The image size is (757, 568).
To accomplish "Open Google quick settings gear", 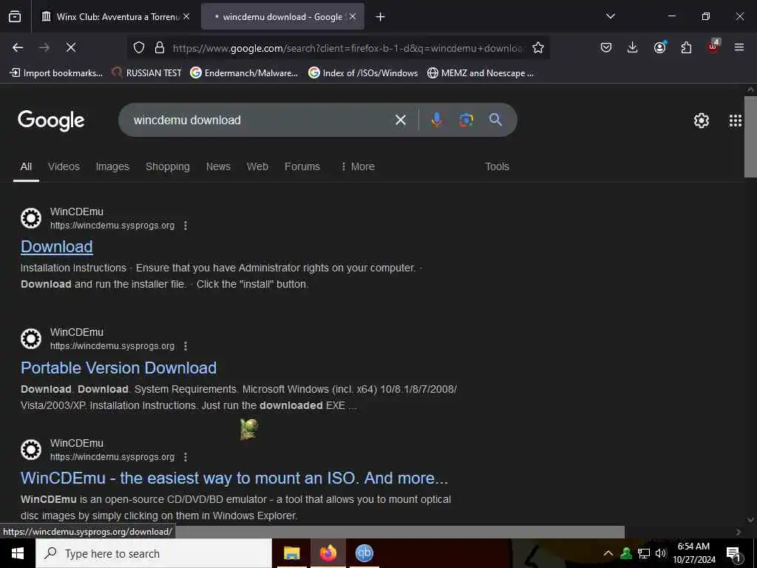I will click(701, 121).
